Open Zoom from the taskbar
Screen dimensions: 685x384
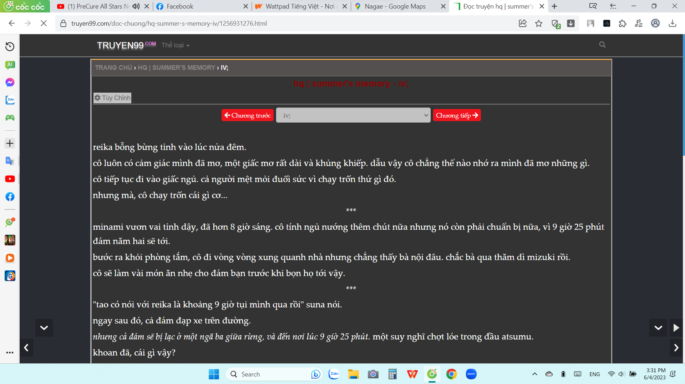(x=471, y=374)
